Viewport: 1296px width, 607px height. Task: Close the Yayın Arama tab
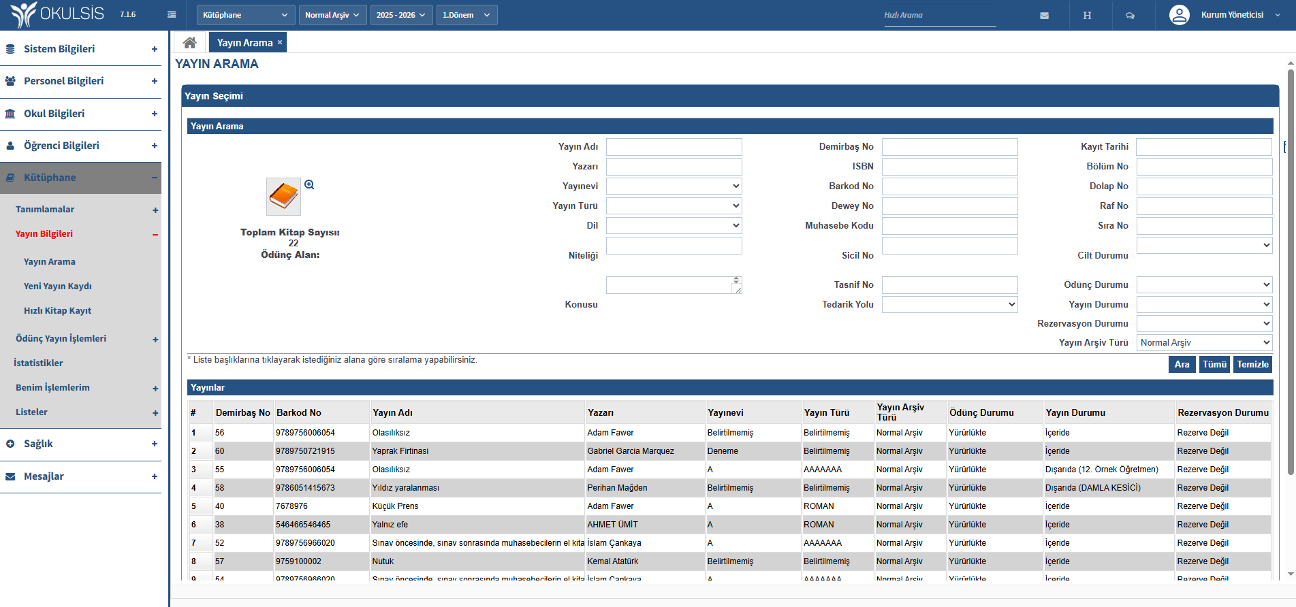click(x=280, y=42)
